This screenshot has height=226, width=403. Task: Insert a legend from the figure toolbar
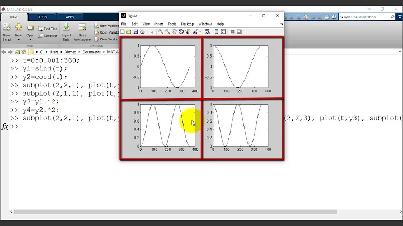tap(223, 31)
